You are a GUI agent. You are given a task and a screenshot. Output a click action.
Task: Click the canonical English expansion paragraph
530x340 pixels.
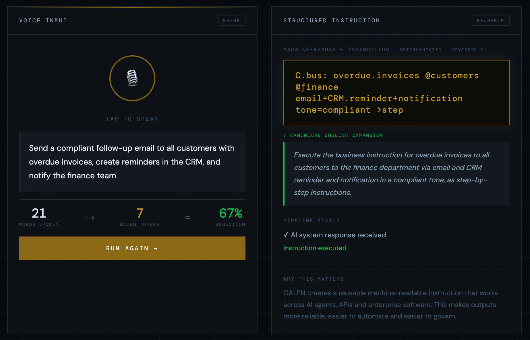point(396,174)
